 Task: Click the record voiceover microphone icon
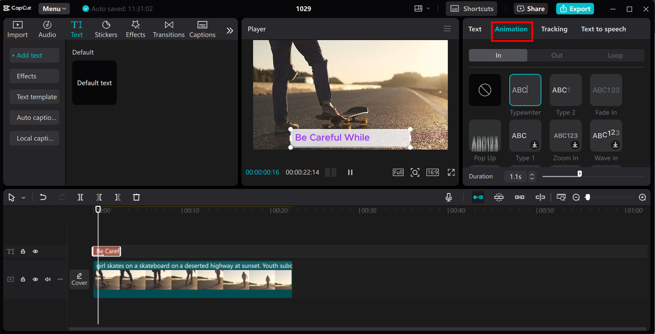tap(449, 197)
